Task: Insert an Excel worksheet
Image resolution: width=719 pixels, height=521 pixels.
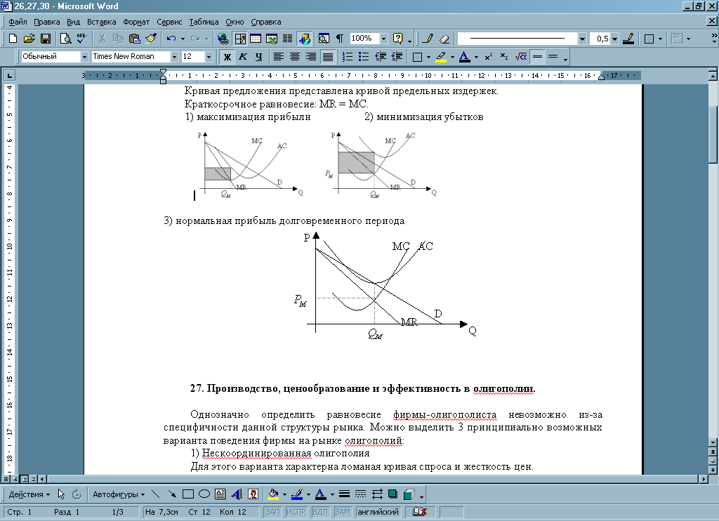Action: 272,39
